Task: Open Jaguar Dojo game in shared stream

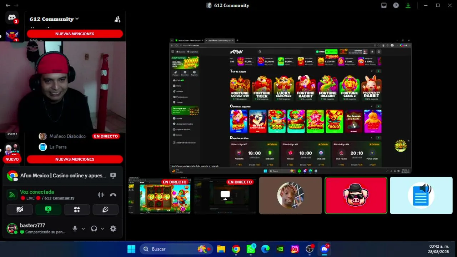Action: click(334, 121)
